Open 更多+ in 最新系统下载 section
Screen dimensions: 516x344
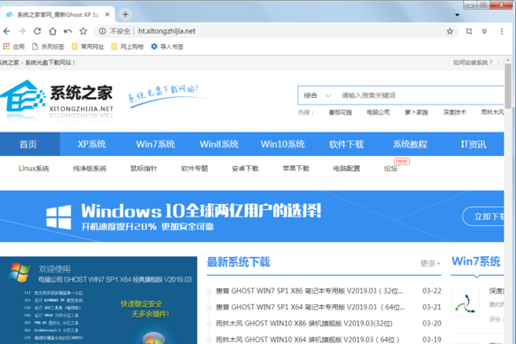pyautogui.click(x=431, y=263)
